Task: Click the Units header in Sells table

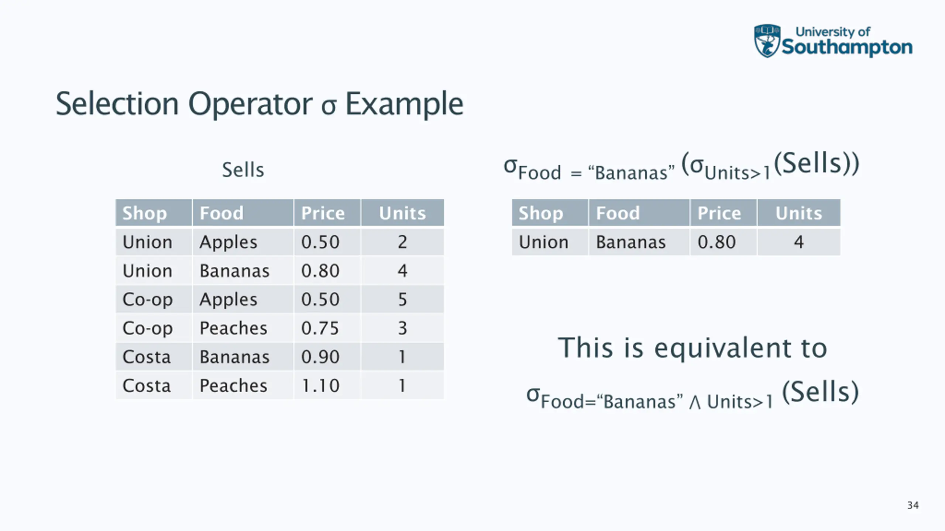Action: 402,212
